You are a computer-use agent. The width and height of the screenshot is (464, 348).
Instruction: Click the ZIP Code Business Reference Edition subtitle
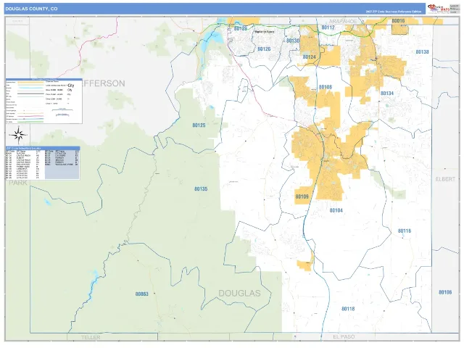point(393,12)
